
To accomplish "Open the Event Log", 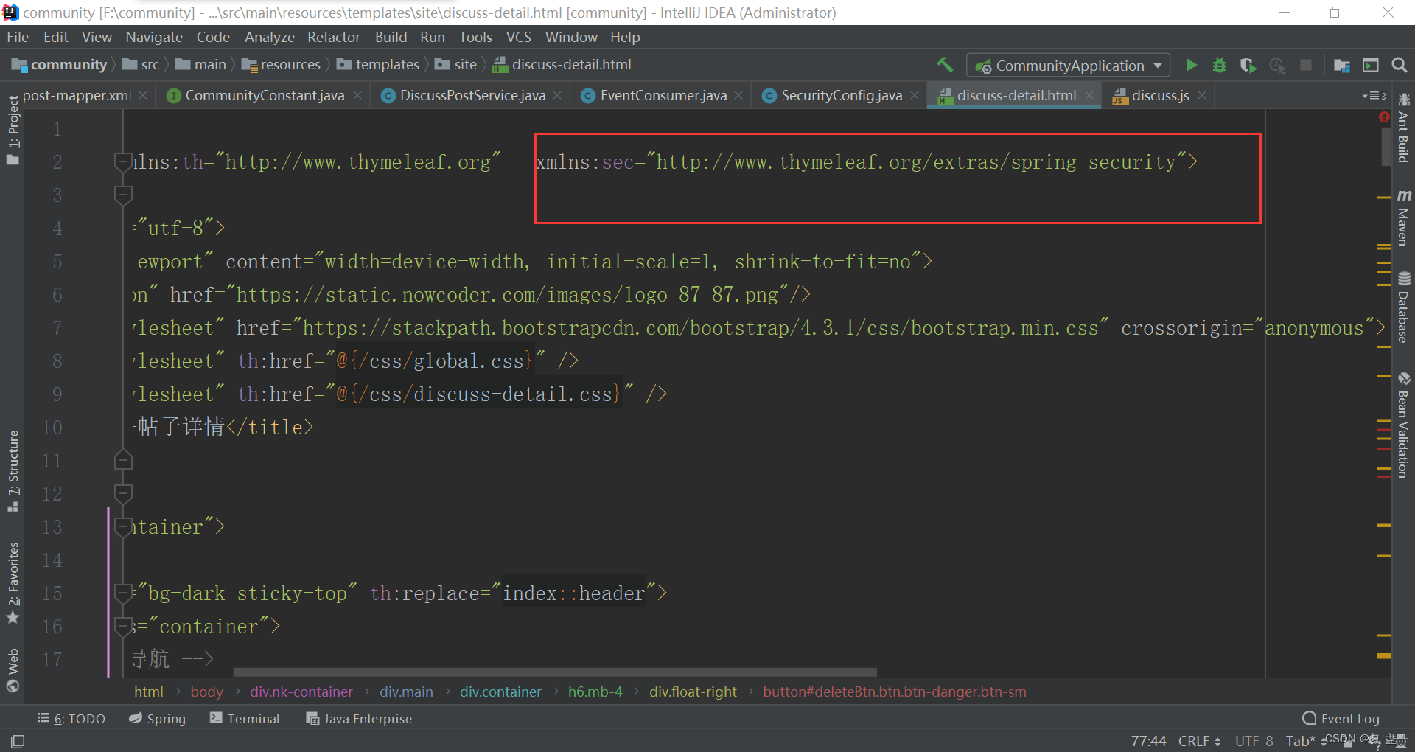I will (1341, 718).
